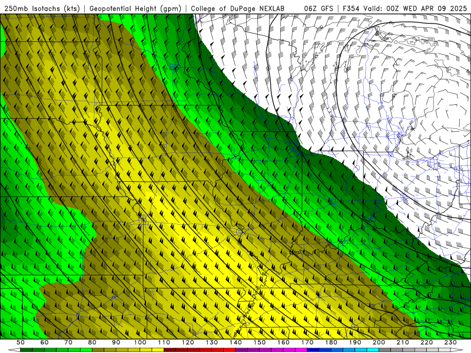Viewport: 471px width, 353px height.
Task: Click the "50" value on the color scale
Action: (x=21, y=342)
